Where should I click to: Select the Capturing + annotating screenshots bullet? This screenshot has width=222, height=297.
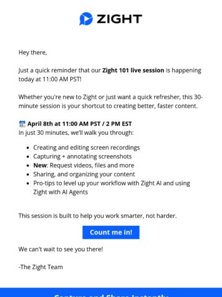[x=83, y=157]
